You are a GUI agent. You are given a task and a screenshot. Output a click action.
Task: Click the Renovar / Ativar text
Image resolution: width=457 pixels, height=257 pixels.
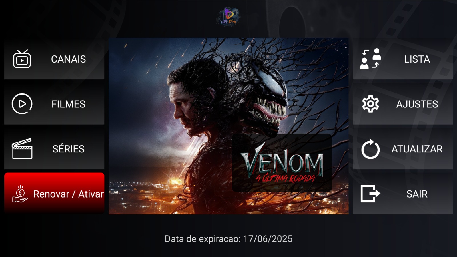coord(68,194)
